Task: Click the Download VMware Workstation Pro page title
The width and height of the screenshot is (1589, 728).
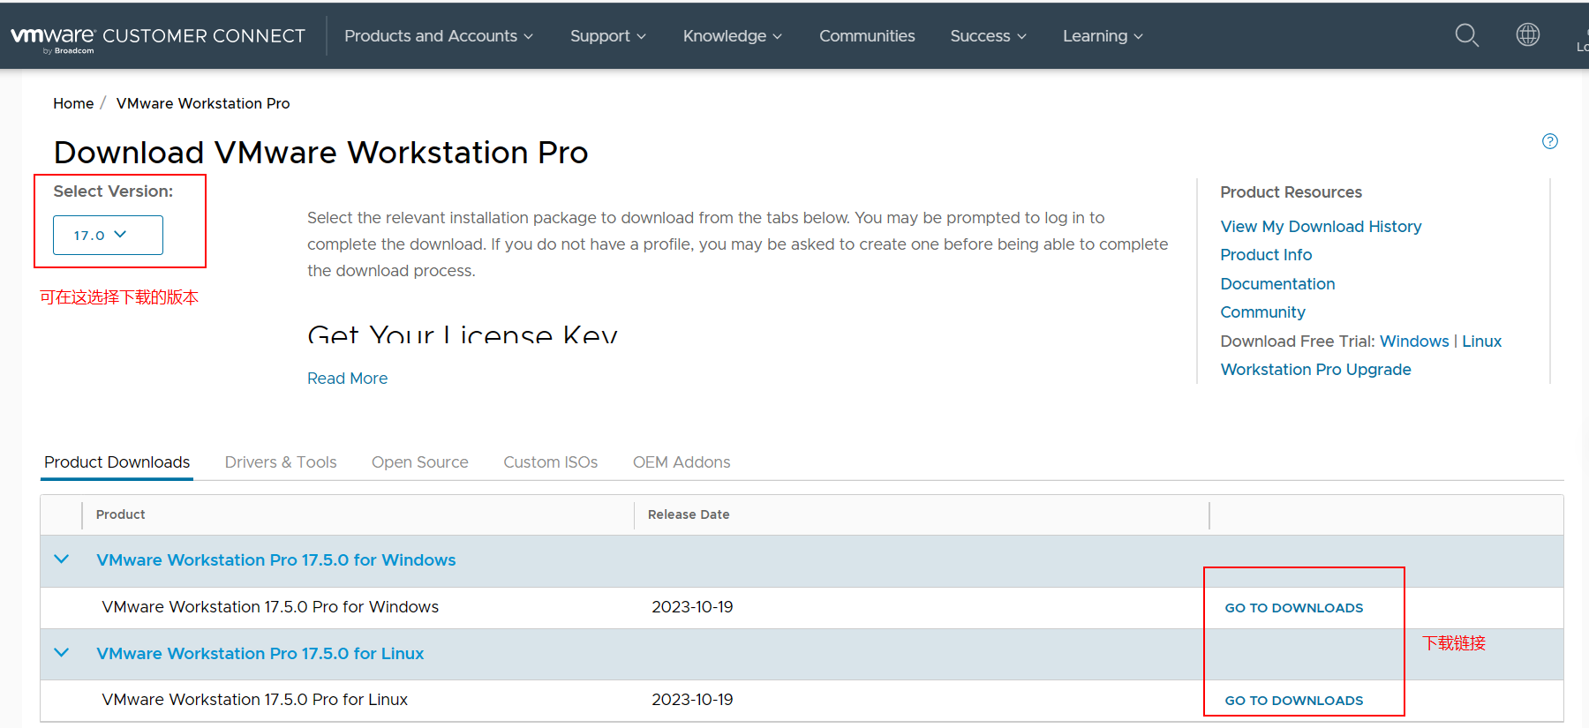Action: click(320, 153)
